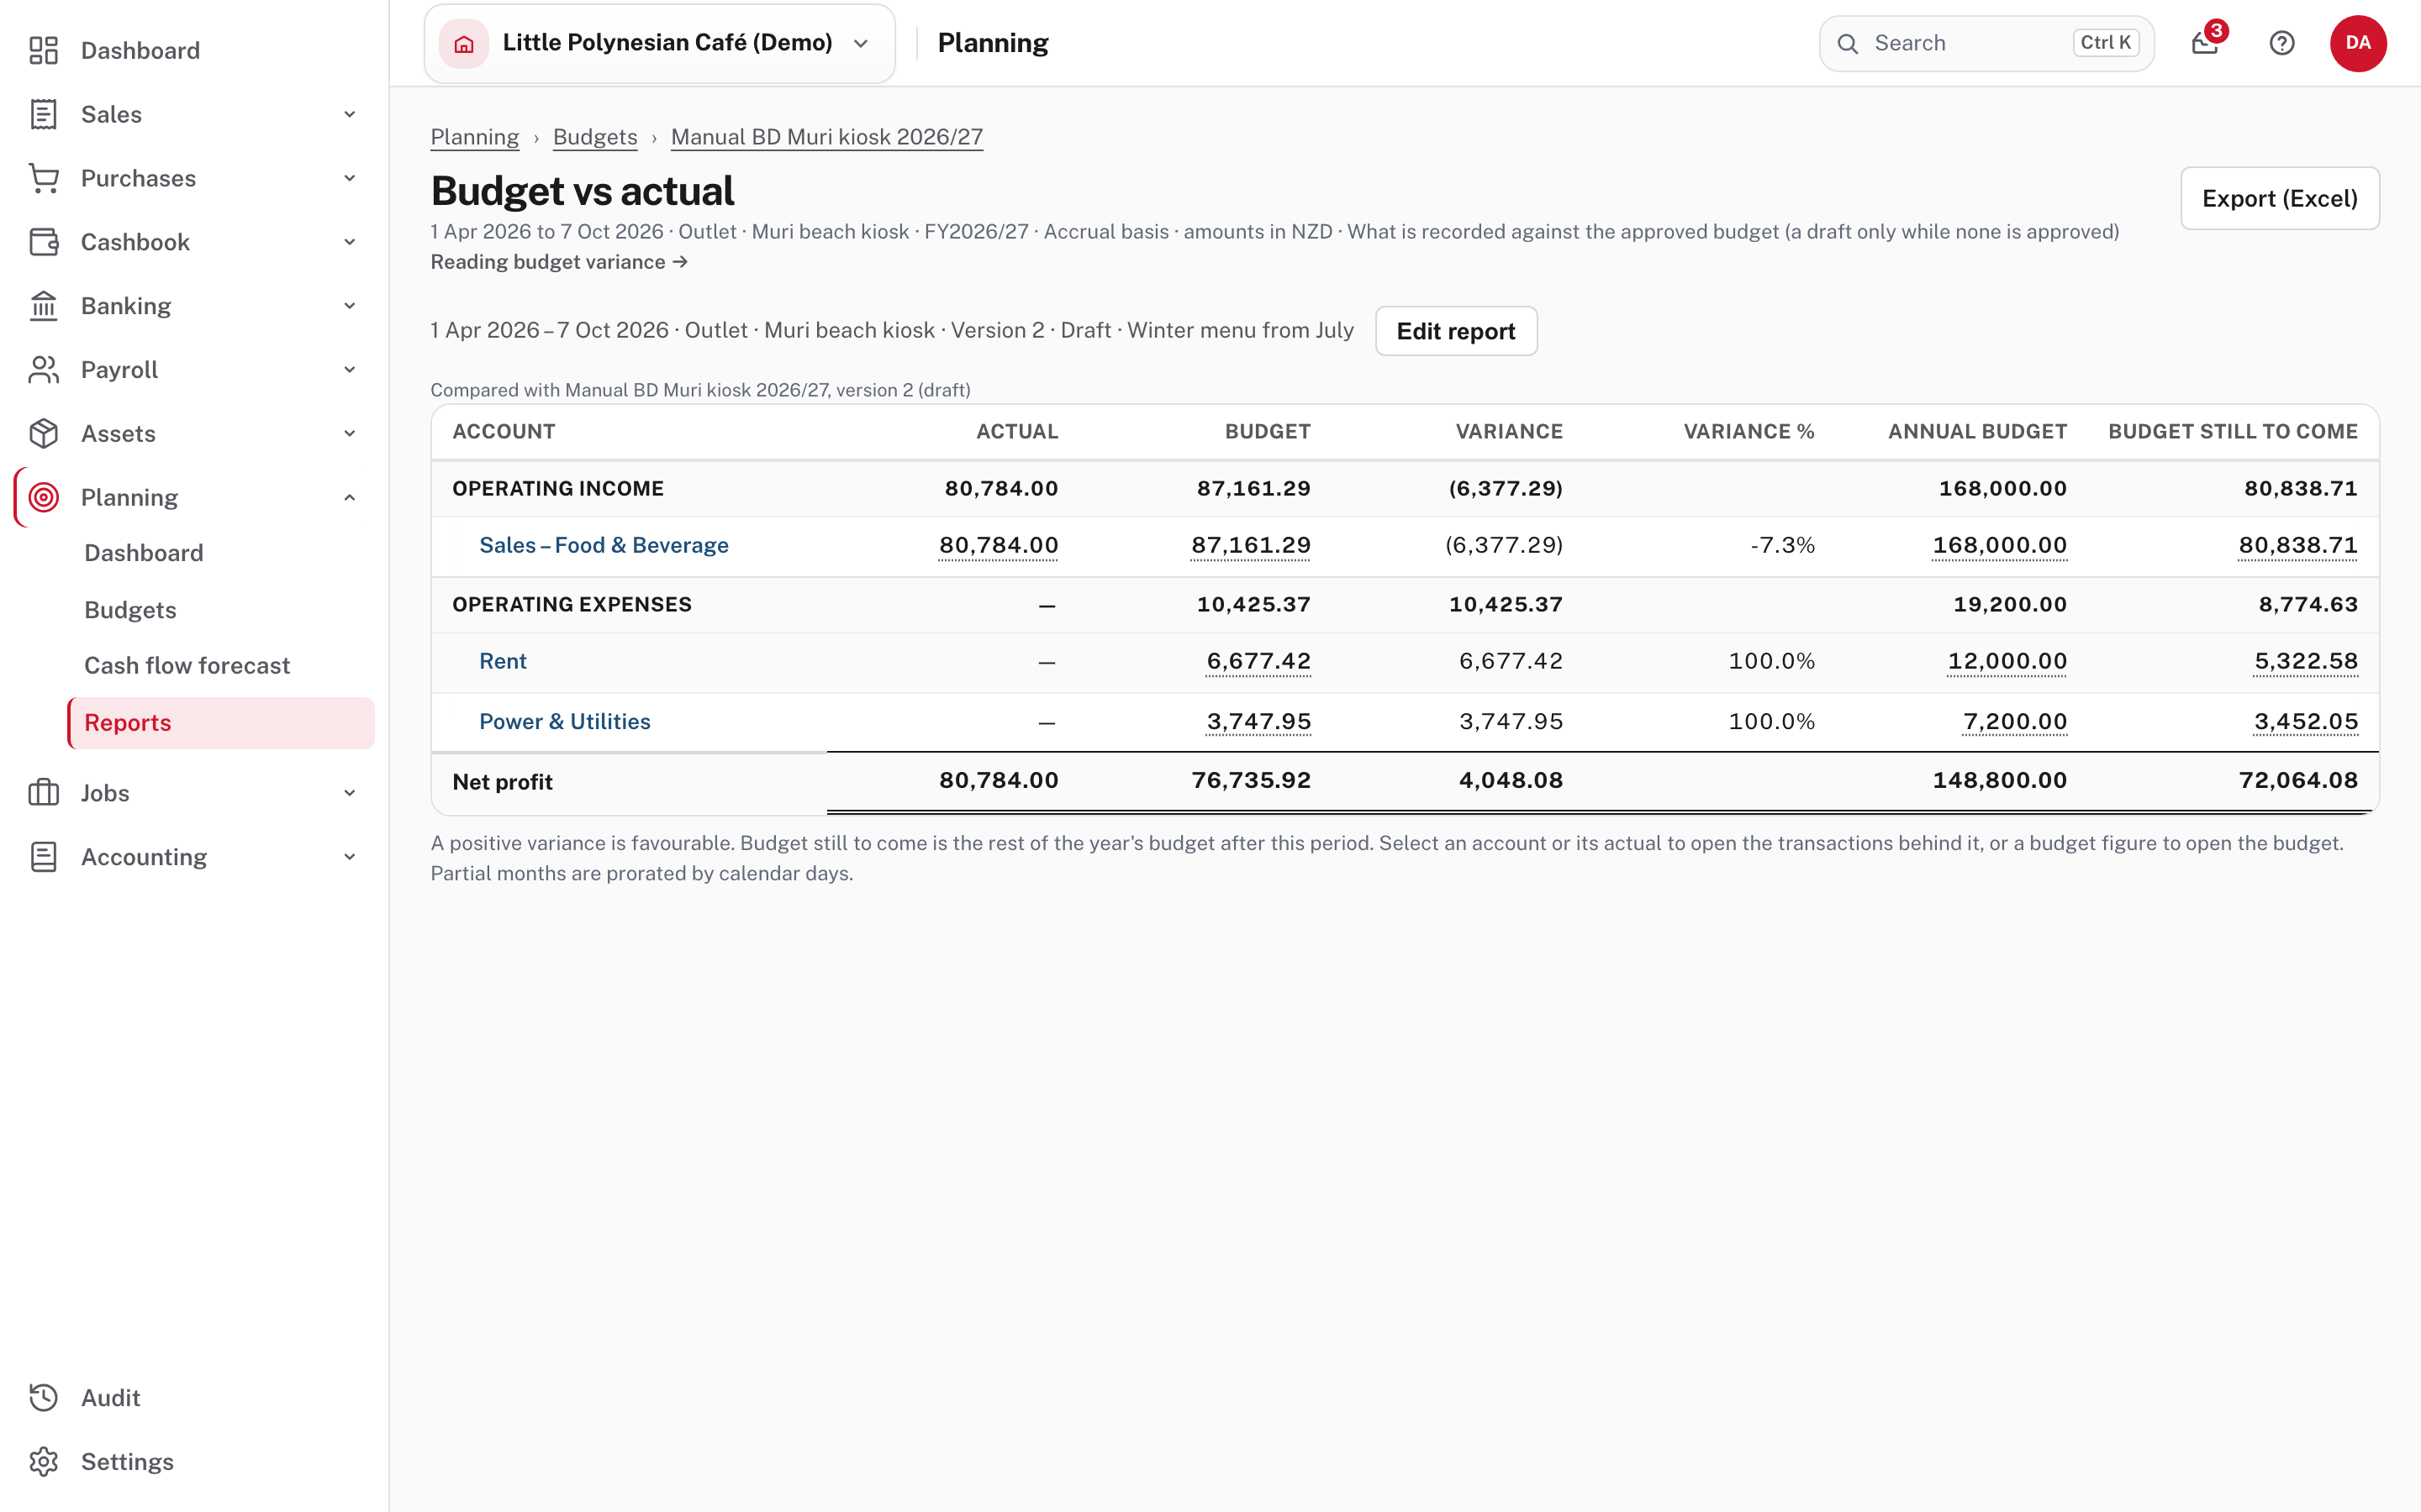Screen dimensions: 2421x1512
Task: Open Rent budget figure 6,677.42
Action: 1258,661
